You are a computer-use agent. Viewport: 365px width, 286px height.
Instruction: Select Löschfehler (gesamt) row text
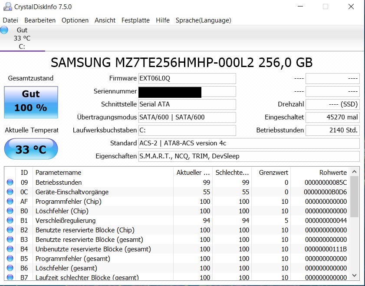tap(66, 268)
